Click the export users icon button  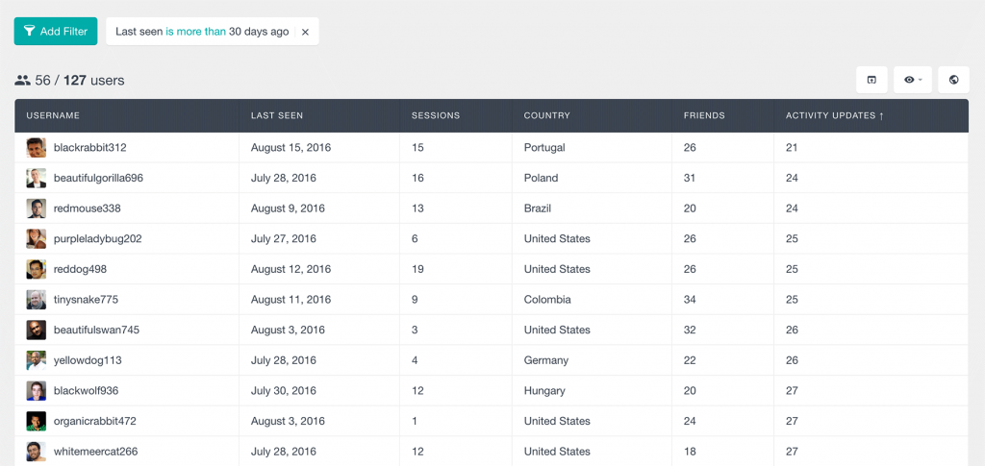point(871,80)
